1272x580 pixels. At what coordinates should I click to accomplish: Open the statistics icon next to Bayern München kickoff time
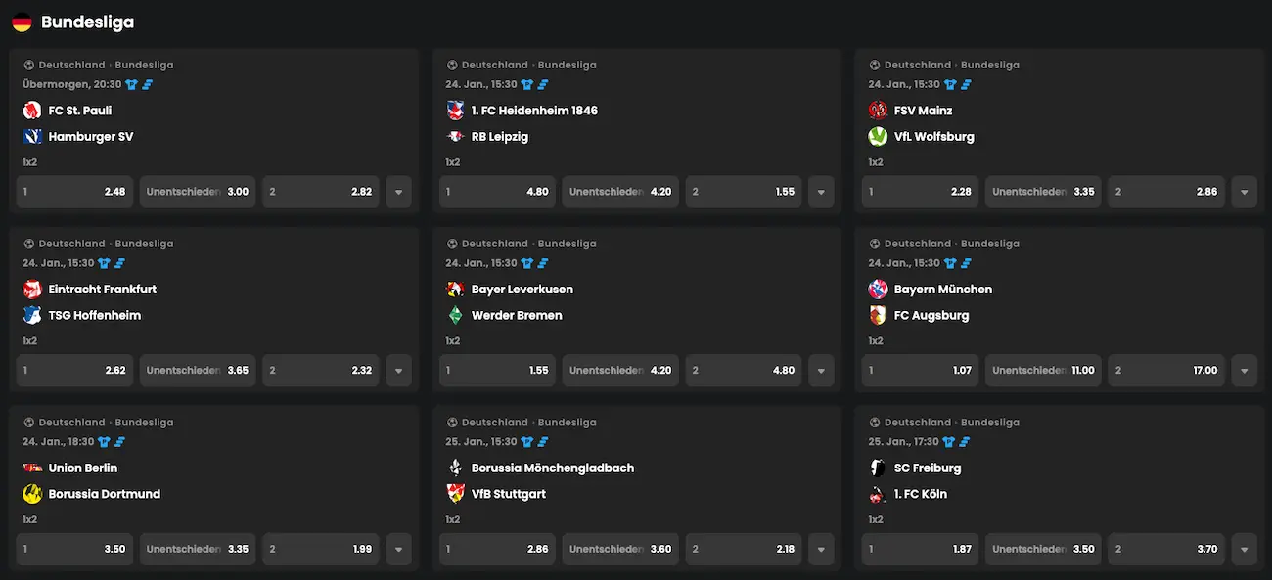pyautogui.click(x=966, y=262)
